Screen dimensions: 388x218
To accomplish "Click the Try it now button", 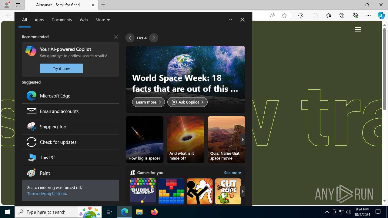I will (x=61, y=68).
